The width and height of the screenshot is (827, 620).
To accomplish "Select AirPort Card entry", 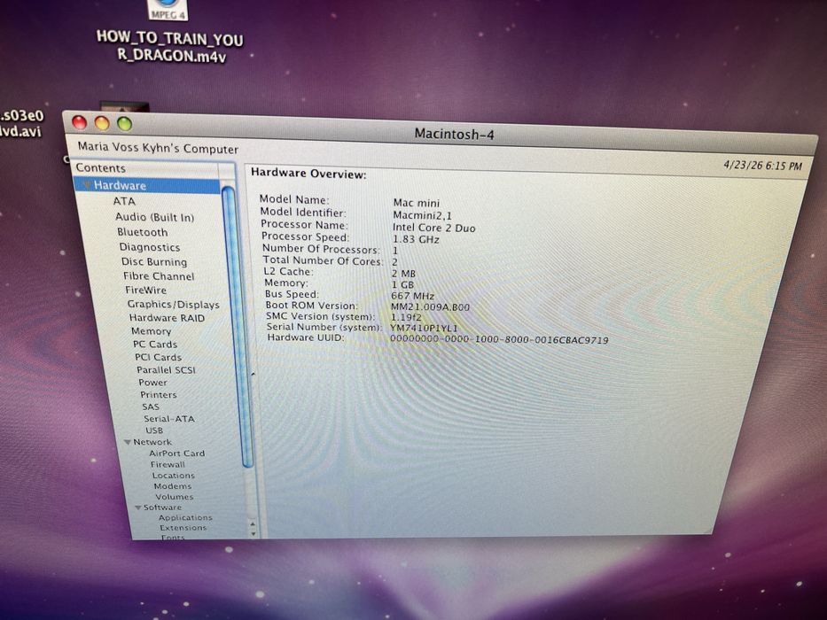I will pyautogui.click(x=176, y=453).
